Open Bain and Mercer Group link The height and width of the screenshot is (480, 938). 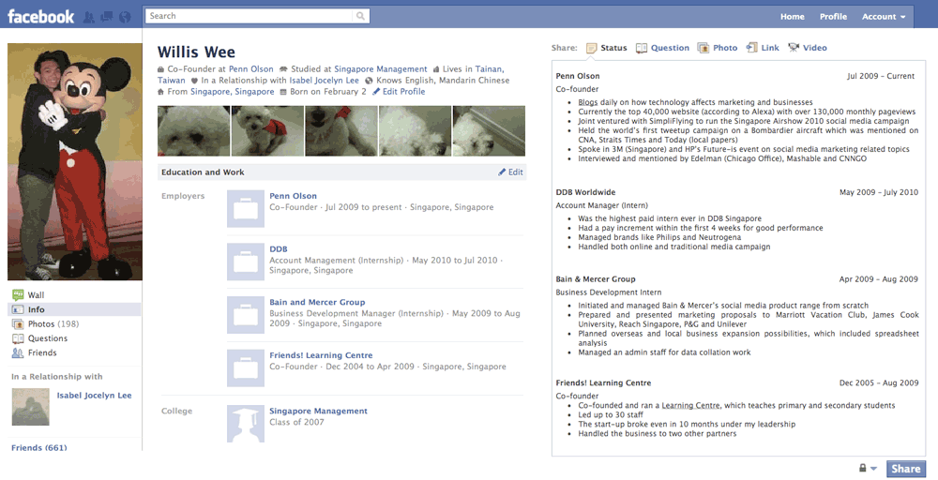pos(317,302)
